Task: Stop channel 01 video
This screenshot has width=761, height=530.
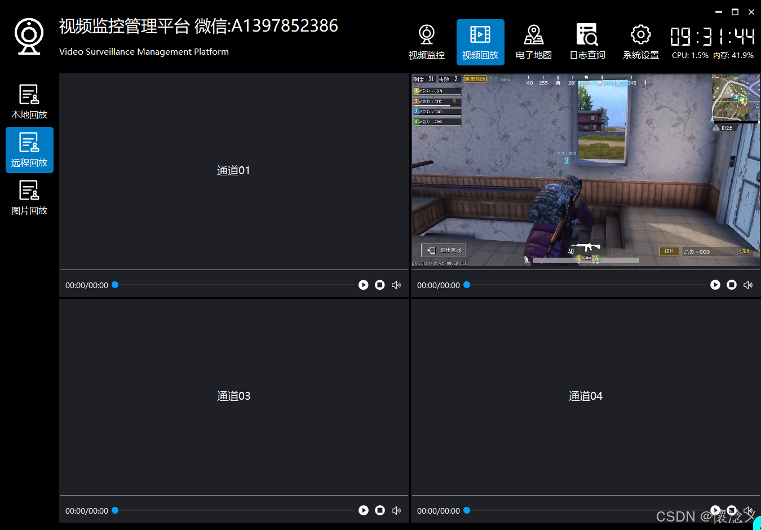Action: [380, 285]
